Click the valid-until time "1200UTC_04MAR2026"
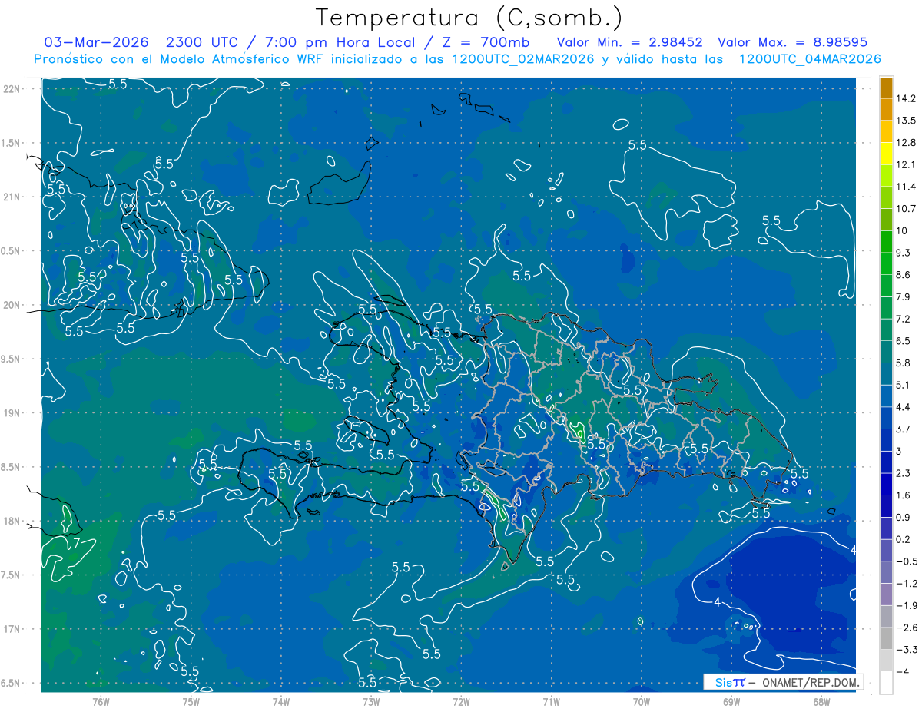 click(810, 59)
